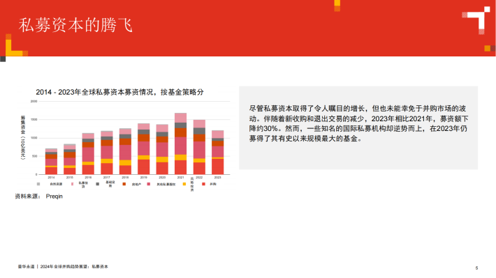Click the dark gray legend swatch for 基础设施
The height and width of the screenshot is (278, 496).
pos(97,184)
